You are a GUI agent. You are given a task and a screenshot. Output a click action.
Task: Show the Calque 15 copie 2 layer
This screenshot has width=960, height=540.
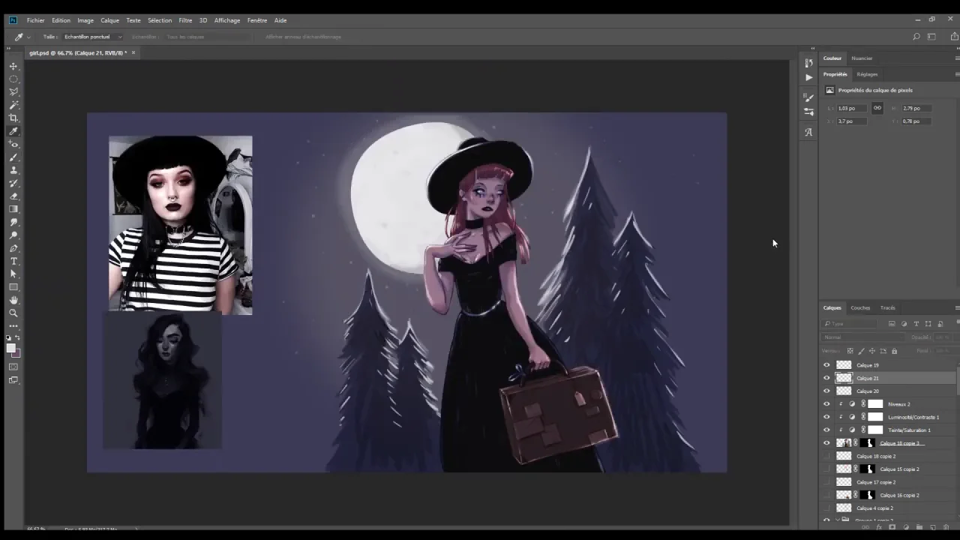pyautogui.click(x=826, y=469)
